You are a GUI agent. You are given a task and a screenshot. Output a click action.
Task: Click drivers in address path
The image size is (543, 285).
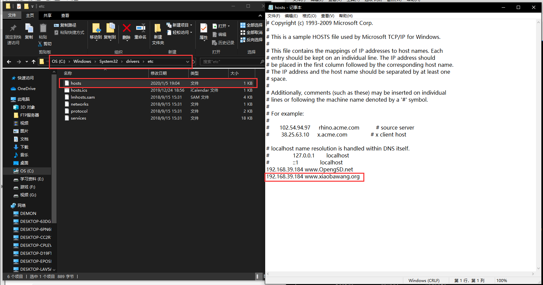pos(133,61)
